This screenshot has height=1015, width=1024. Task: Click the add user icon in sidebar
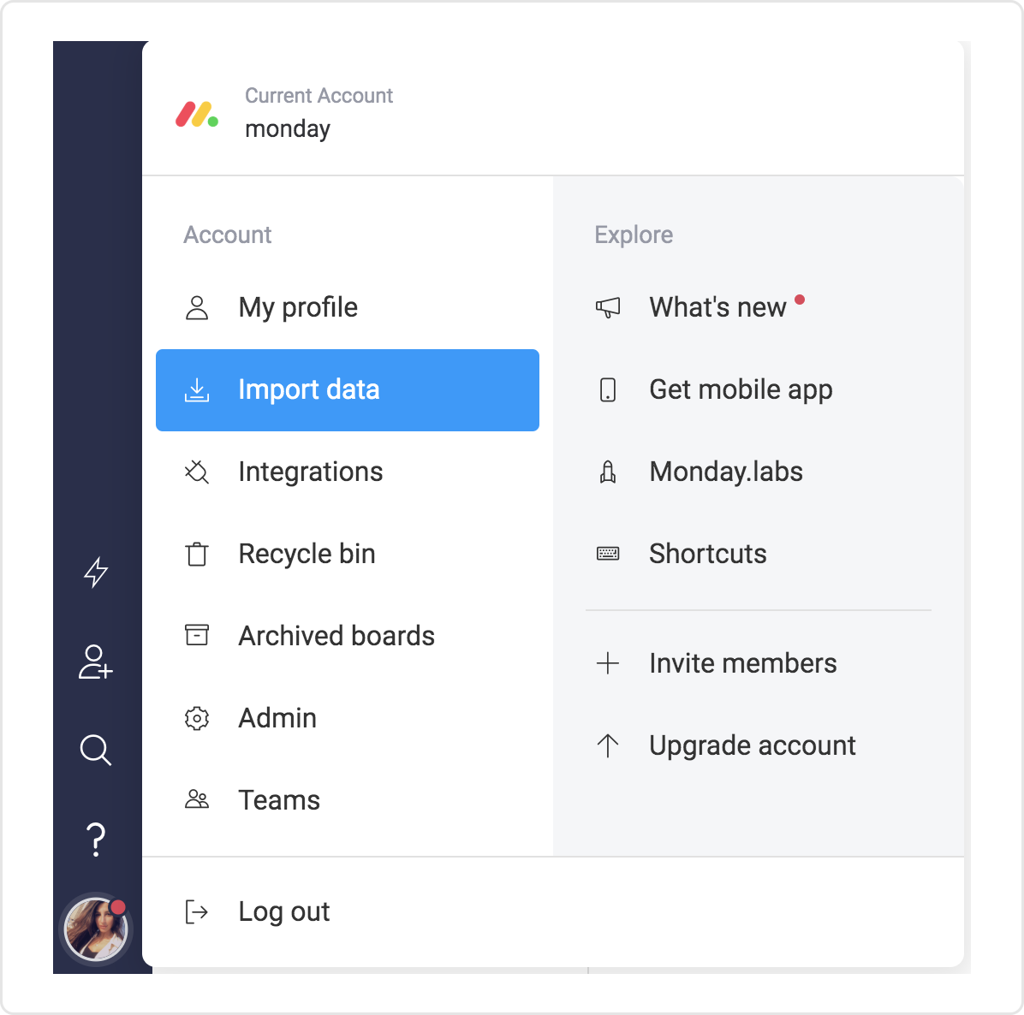(96, 662)
